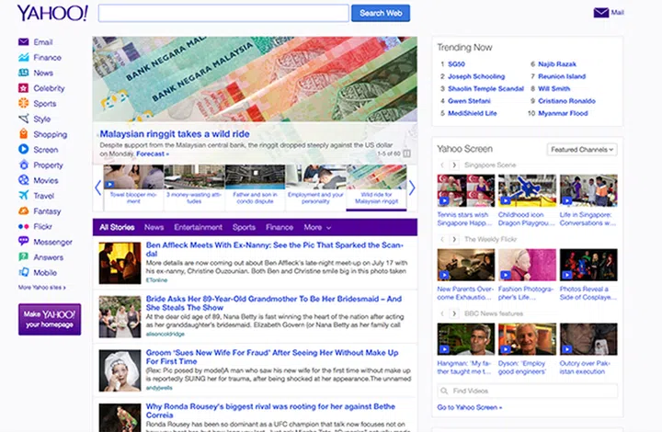Open the Messenger icon in sidebar
The width and height of the screenshot is (662, 432).
tap(24, 242)
